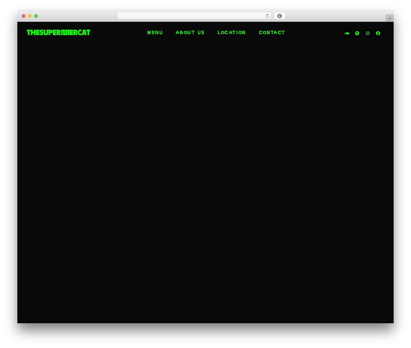Screen dimensions: 411x348
Task: Minimize the window with yellow button
Action: click(30, 16)
